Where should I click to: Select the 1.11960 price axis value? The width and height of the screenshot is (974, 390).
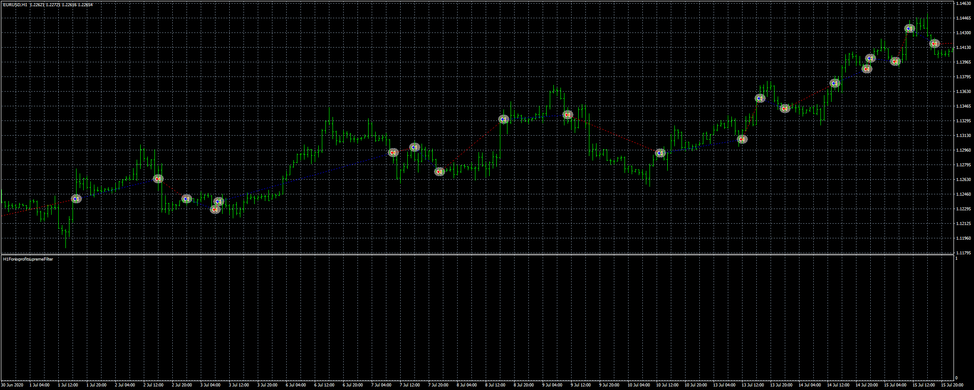point(964,238)
